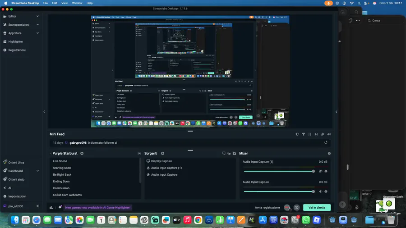Image resolution: width=406 pixels, height=228 pixels.
Task: Open scene transitions icon beside Sorgenti
Action: [139, 153]
